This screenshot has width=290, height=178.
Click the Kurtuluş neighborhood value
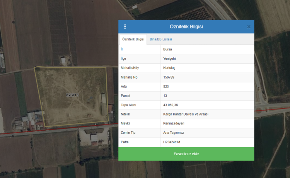coord(169,68)
